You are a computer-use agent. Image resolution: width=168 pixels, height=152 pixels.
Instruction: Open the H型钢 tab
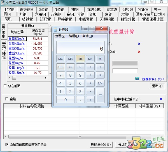tap(44, 10)
